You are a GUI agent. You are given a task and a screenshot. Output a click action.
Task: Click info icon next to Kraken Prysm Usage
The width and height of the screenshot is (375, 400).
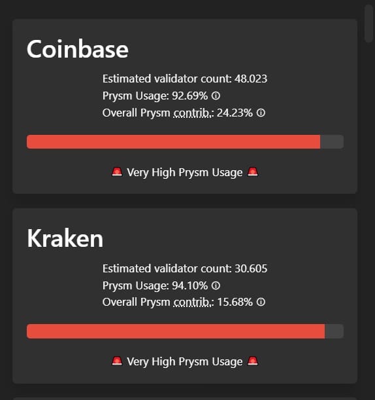216,285
